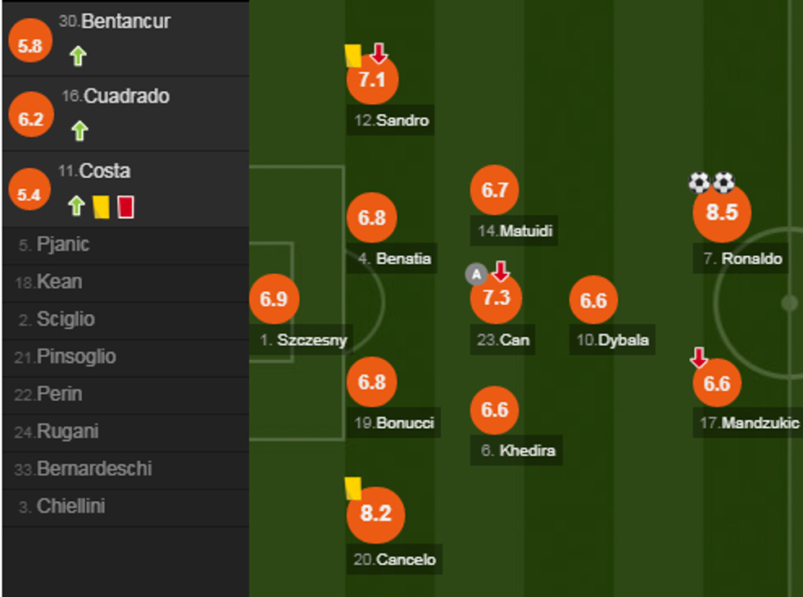Select Kean from the substitutes list
Image resolution: width=803 pixels, height=597 pixels.
59,282
